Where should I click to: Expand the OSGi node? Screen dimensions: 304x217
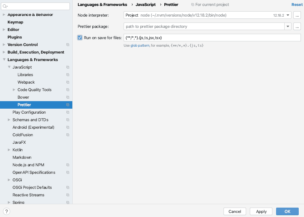tap(9, 180)
